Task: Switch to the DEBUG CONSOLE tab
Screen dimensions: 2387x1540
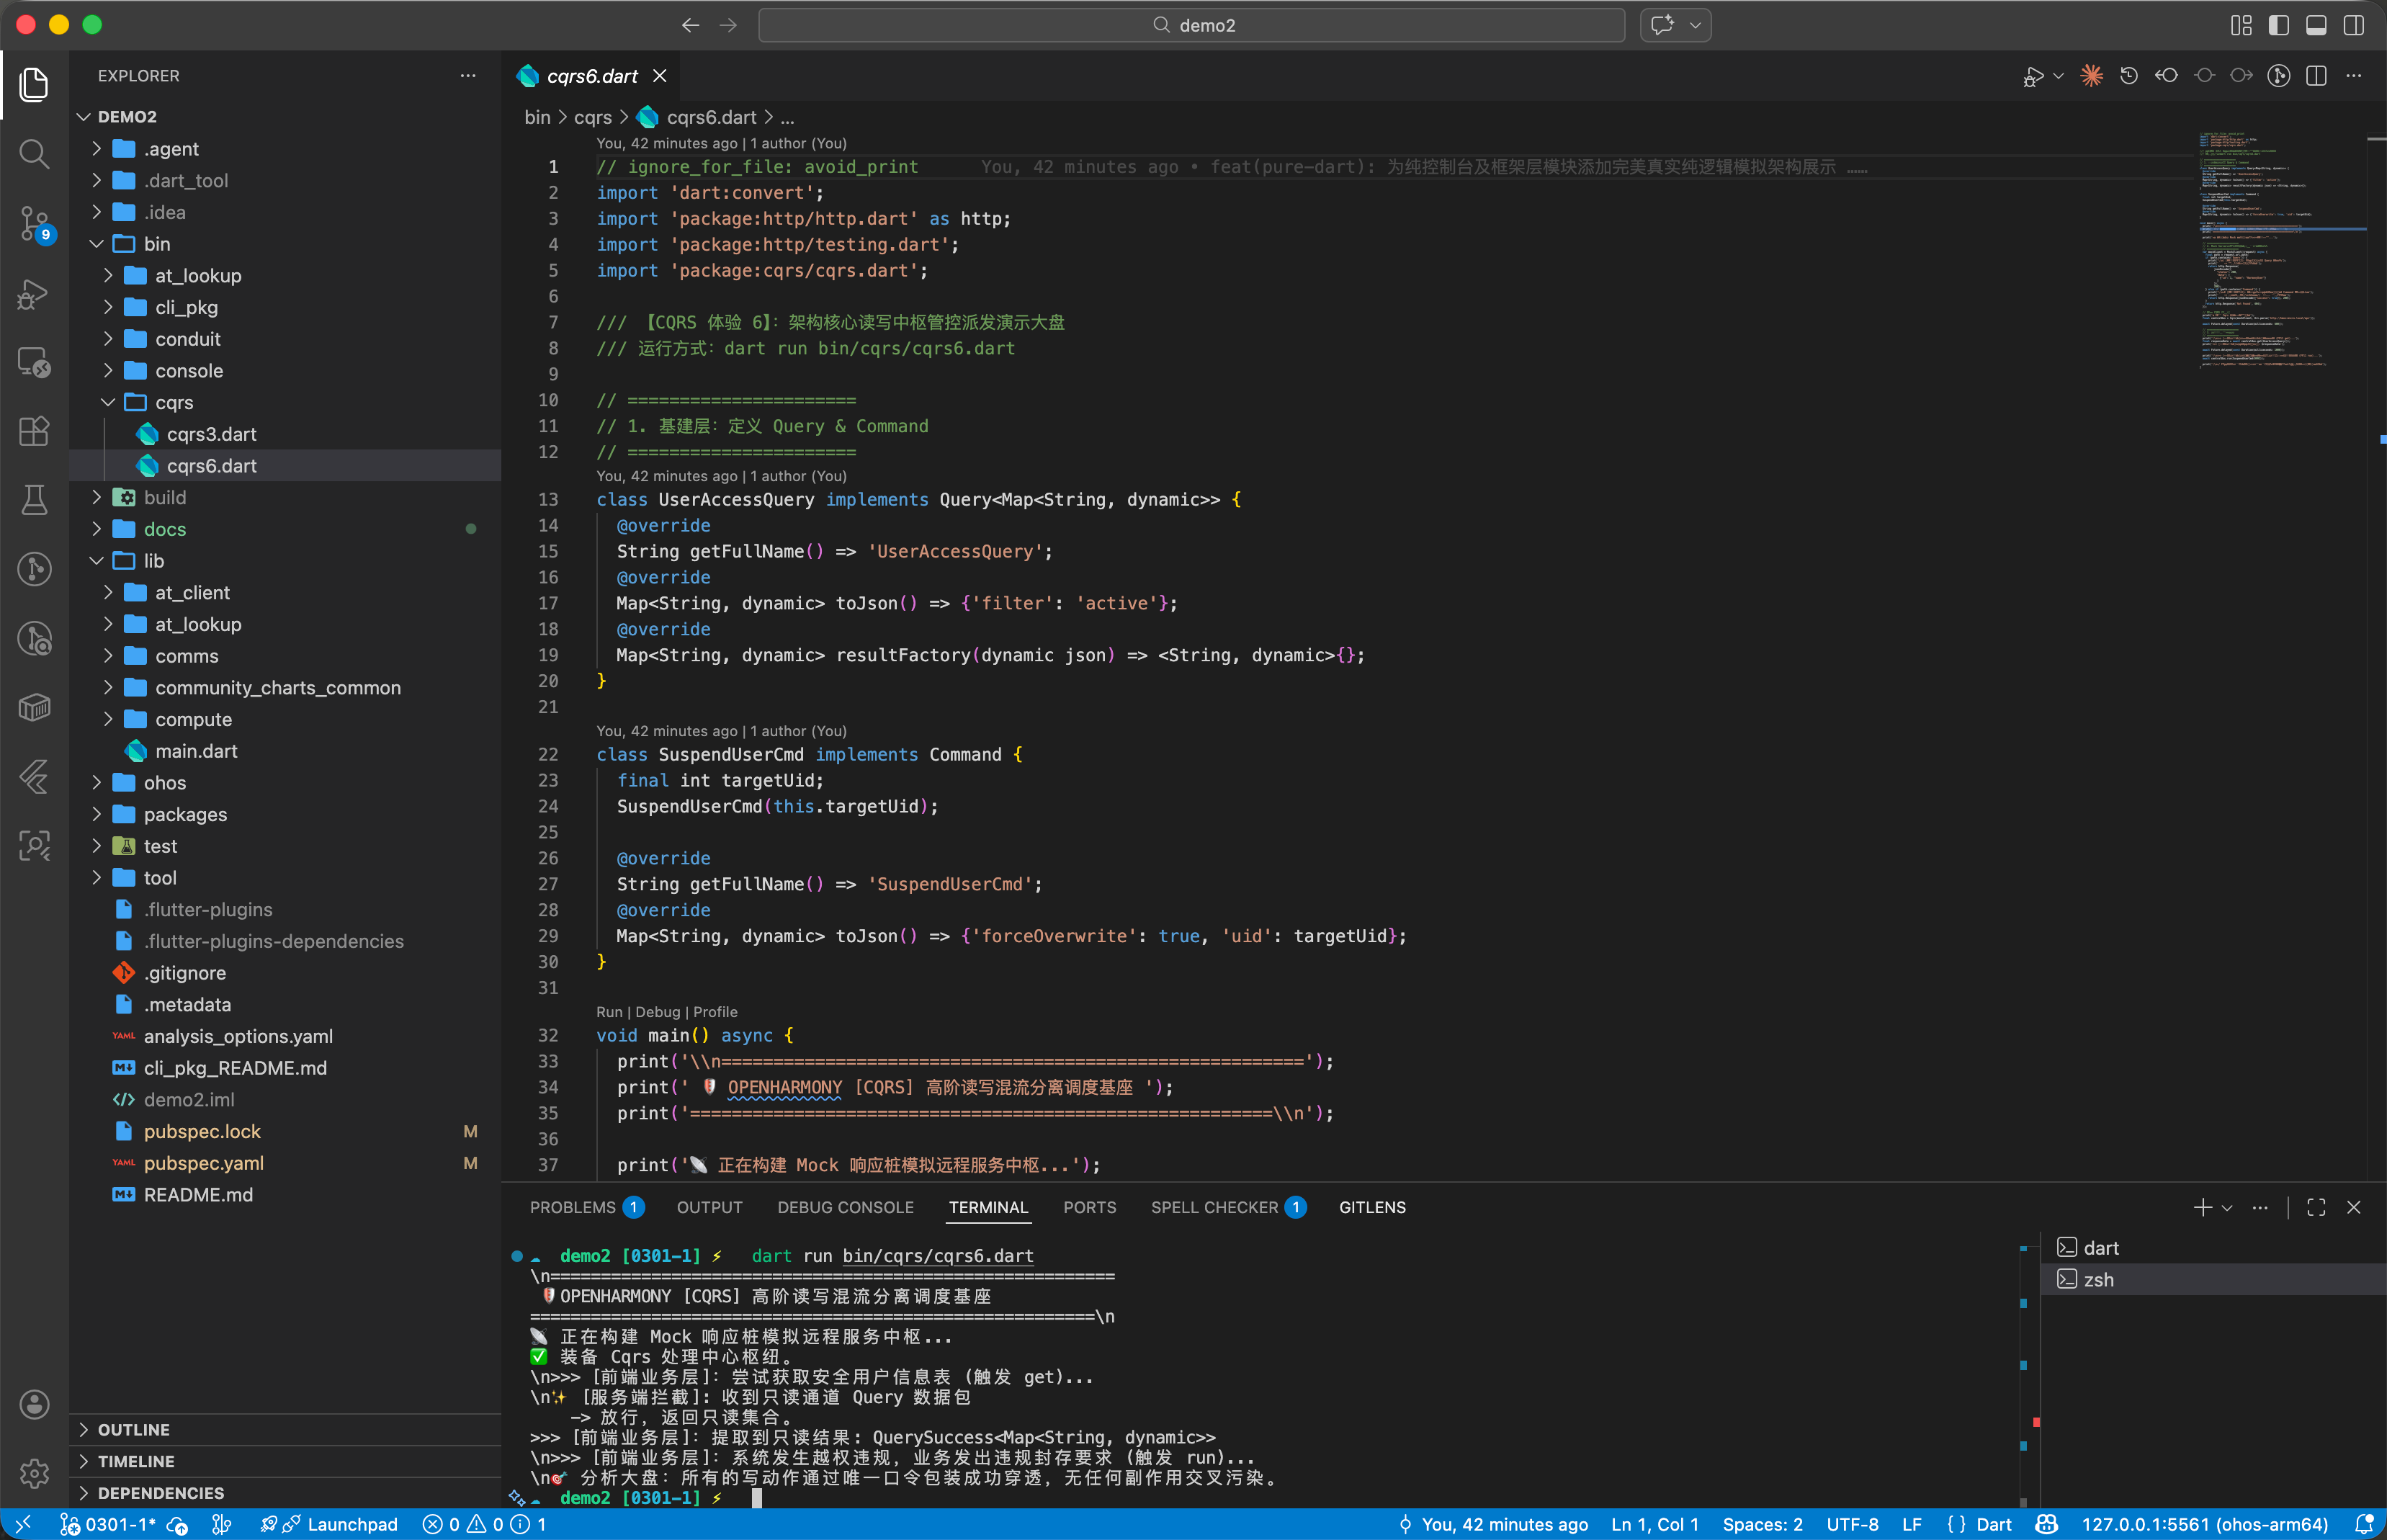Action: coord(845,1208)
